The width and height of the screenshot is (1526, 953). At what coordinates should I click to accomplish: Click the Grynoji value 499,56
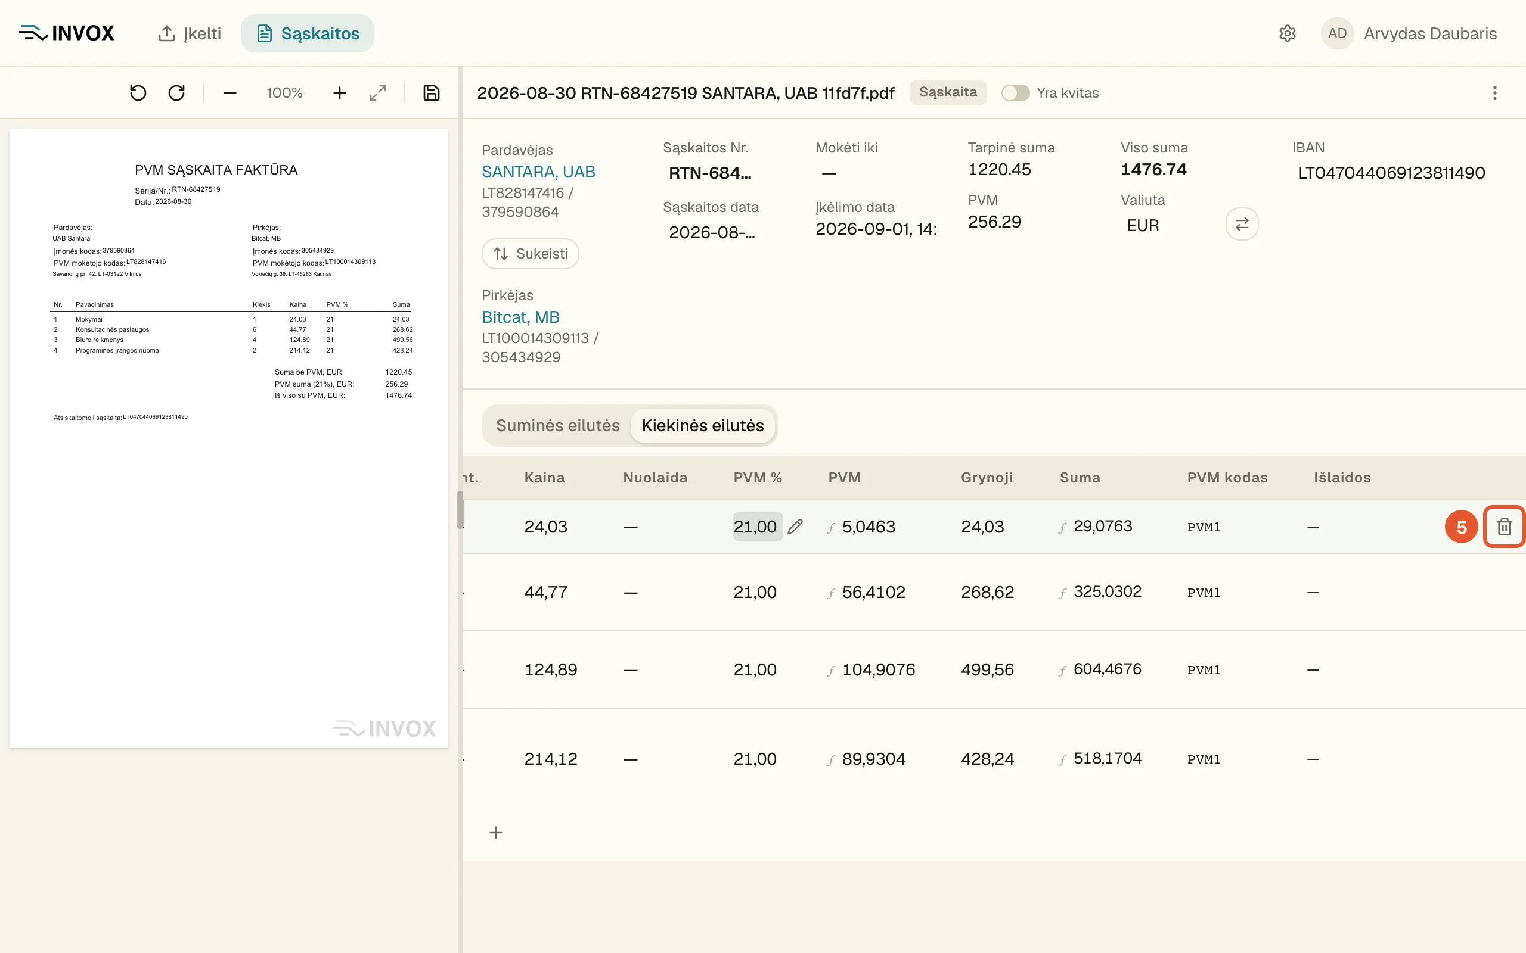988,670
